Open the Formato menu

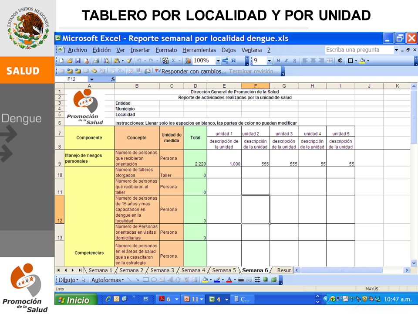click(166, 50)
